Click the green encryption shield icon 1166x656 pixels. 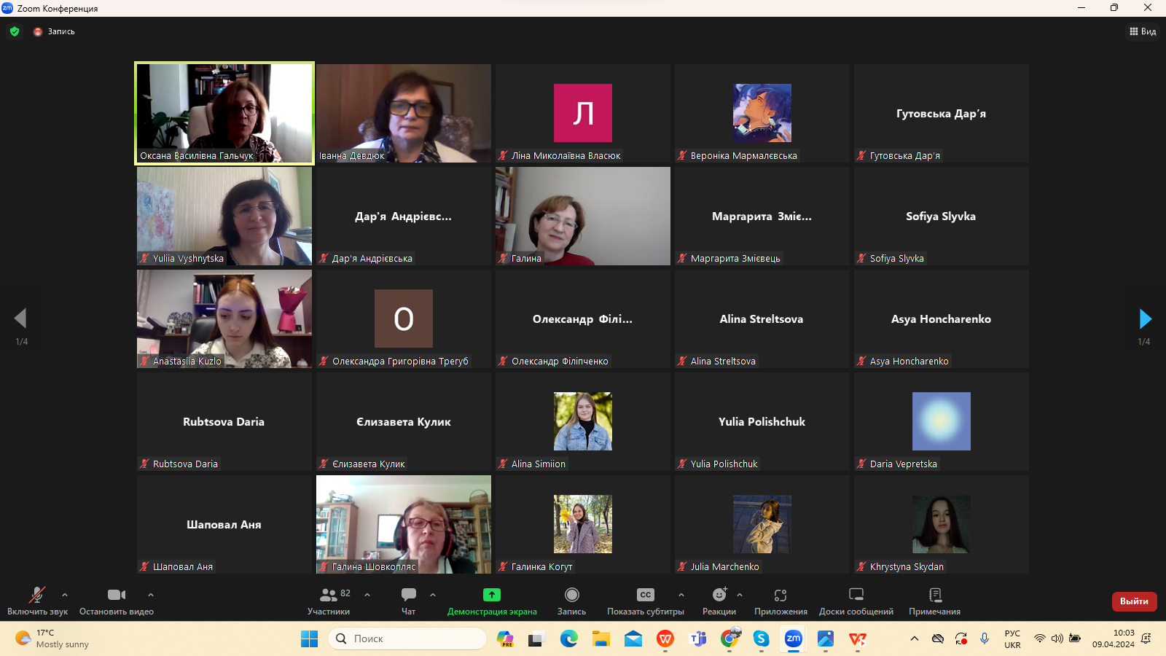(15, 31)
